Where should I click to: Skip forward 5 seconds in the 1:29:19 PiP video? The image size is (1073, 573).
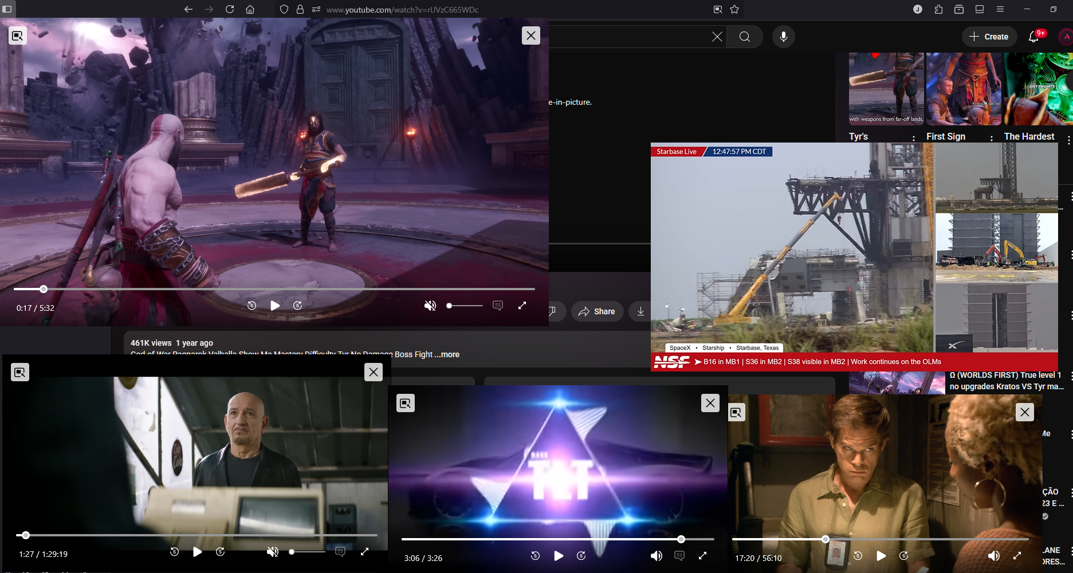(x=221, y=552)
